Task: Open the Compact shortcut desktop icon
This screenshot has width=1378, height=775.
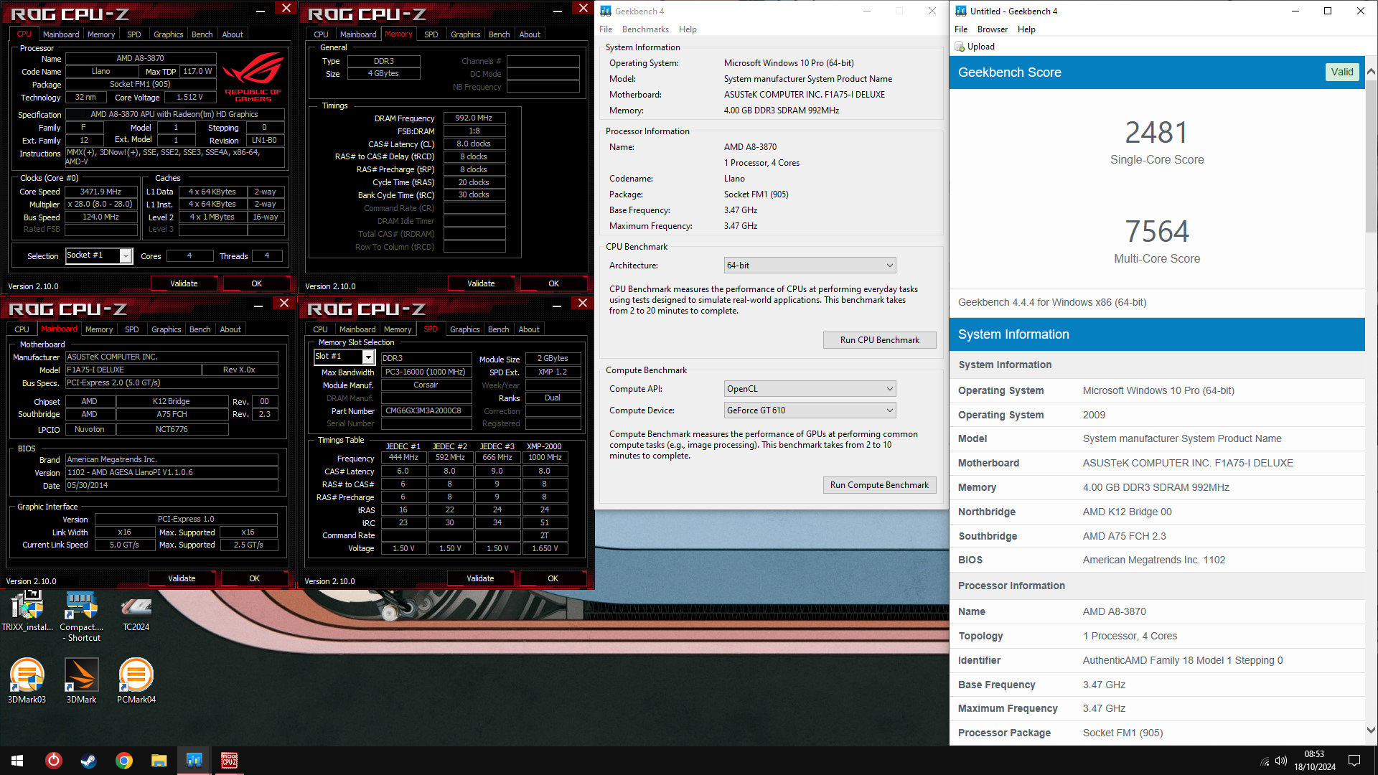Action: pos(81,616)
